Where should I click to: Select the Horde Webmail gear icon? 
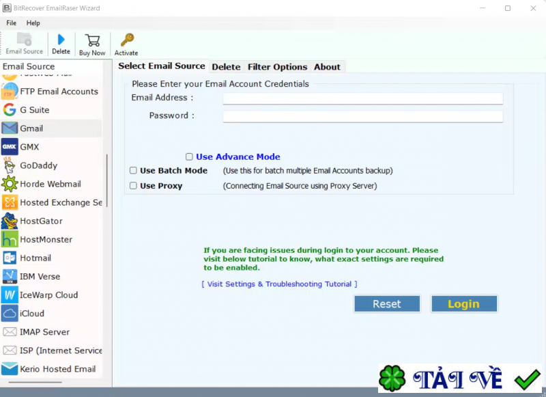coord(10,184)
